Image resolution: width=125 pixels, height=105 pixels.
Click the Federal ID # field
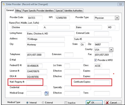34,66
